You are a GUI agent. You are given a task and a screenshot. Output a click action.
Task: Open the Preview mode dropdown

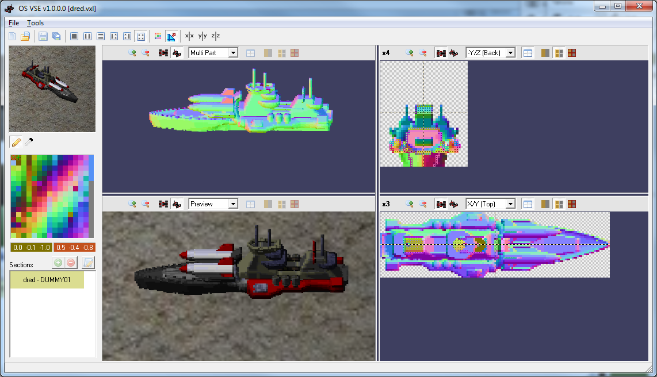[x=213, y=204]
